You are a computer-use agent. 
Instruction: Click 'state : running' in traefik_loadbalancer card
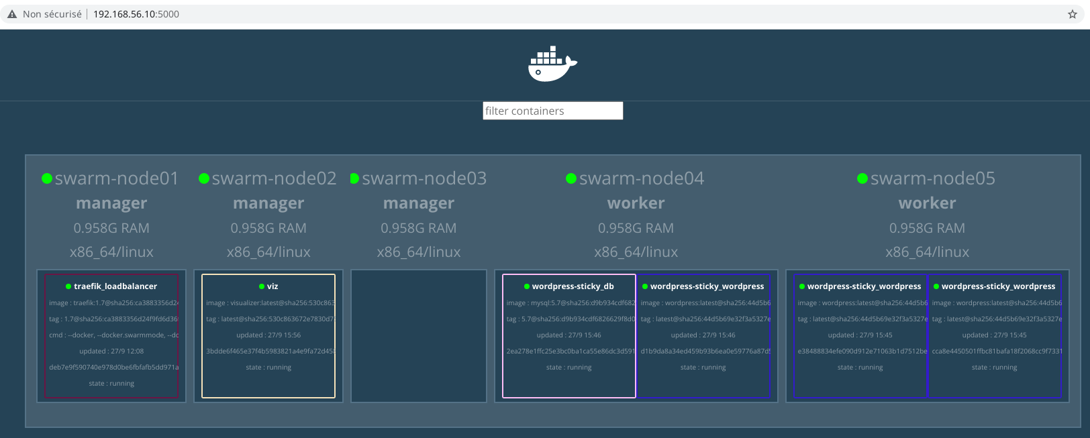[x=111, y=384]
